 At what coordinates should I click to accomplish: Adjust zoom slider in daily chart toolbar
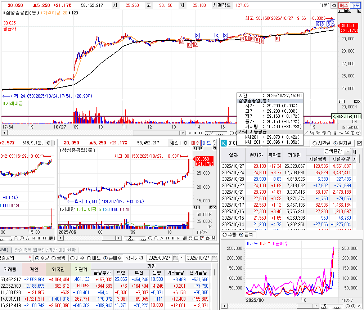coord(130,238)
